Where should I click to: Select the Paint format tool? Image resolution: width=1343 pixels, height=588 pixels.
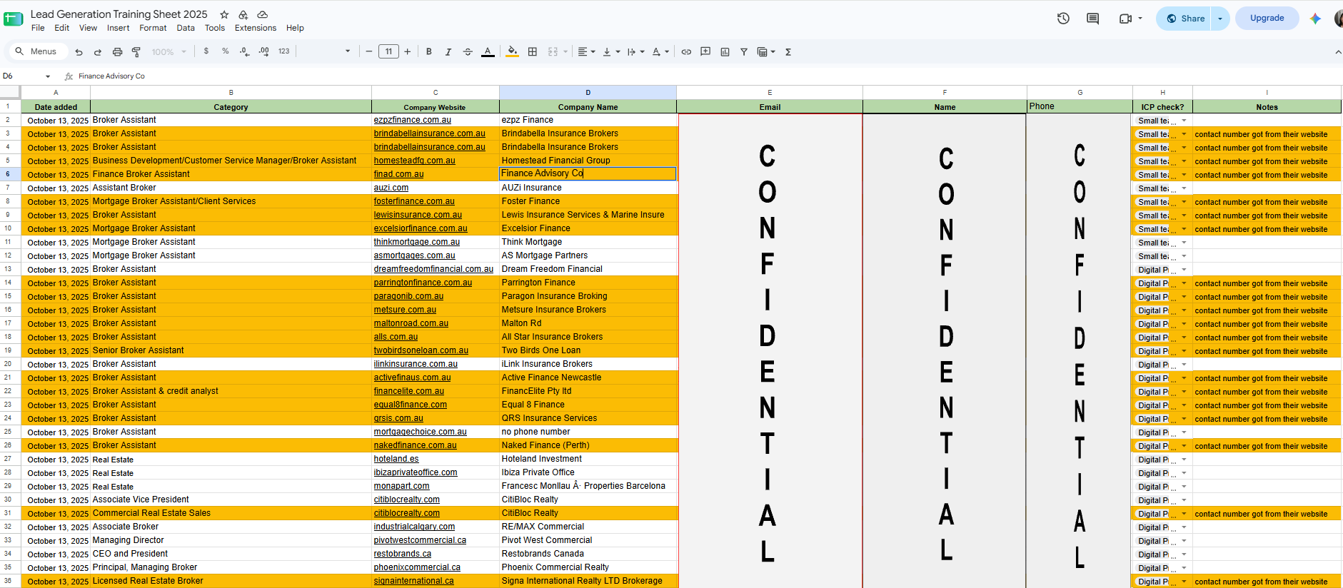pos(136,51)
